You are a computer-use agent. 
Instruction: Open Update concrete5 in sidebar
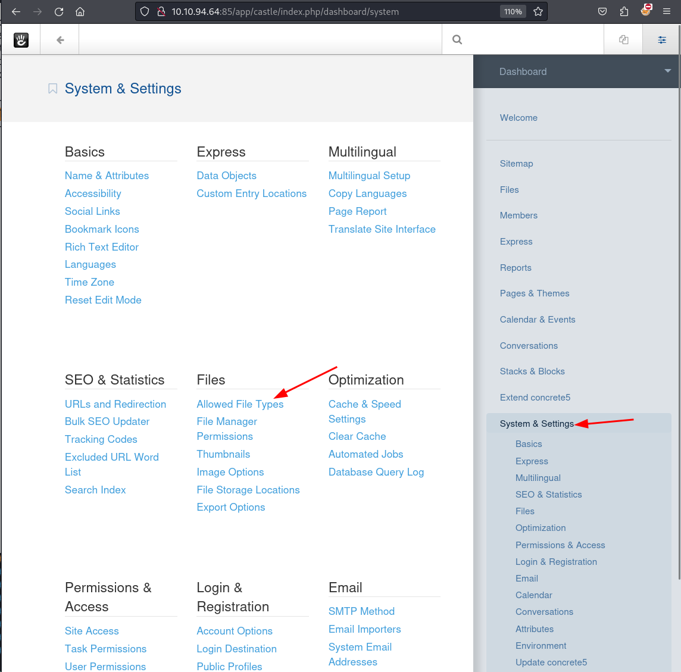click(x=551, y=662)
